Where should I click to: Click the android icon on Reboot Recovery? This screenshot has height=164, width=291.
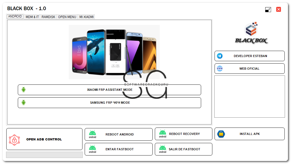tap(162, 134)
